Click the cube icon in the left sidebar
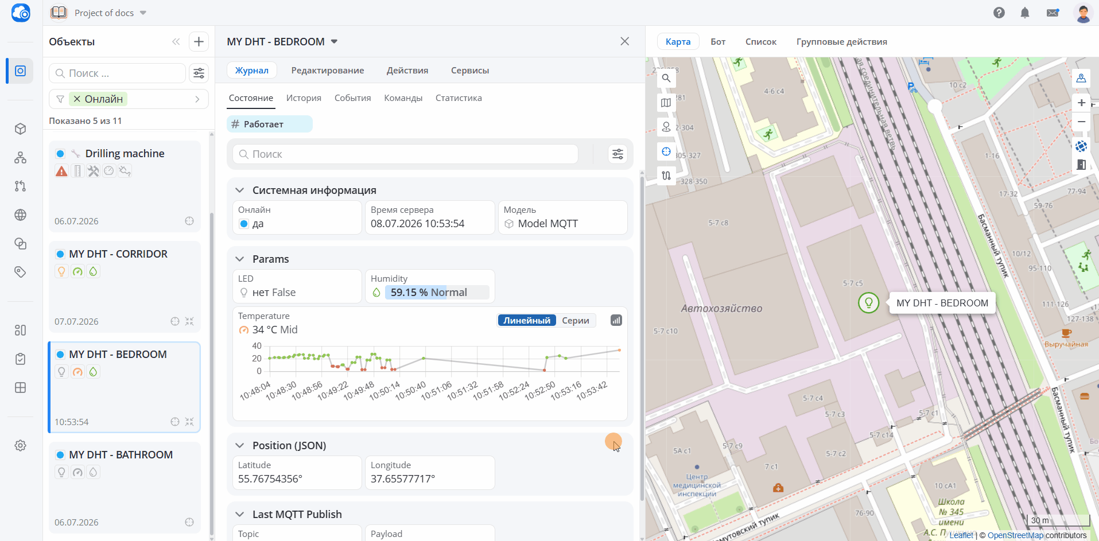 pos(20,129)
